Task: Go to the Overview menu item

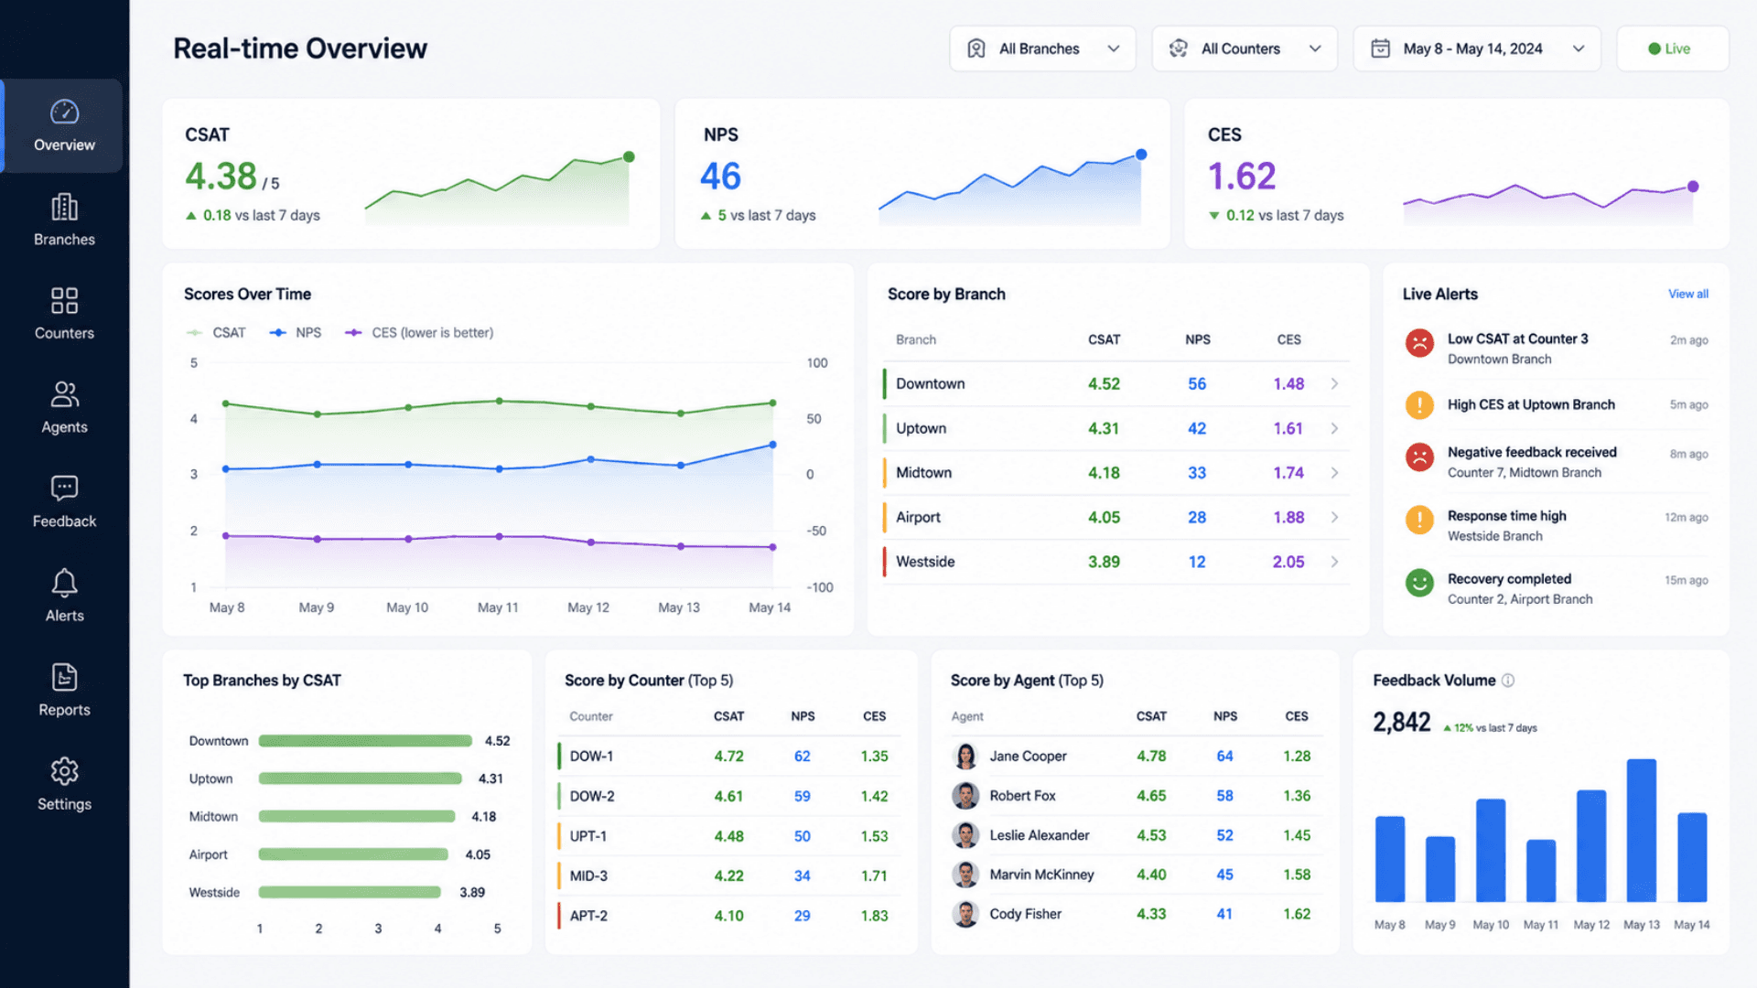Action: tap(64, 126)
